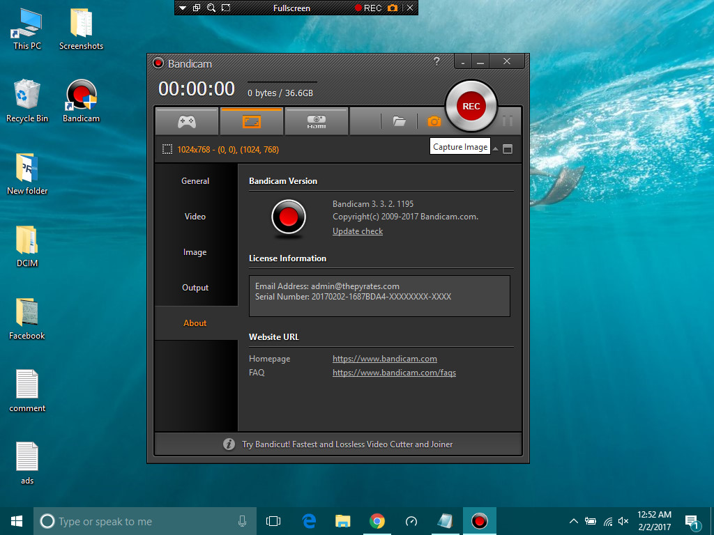Click the 1024x768 capture area text
The height and width of the screenshot is (535, 714).
tap(228, 149)
